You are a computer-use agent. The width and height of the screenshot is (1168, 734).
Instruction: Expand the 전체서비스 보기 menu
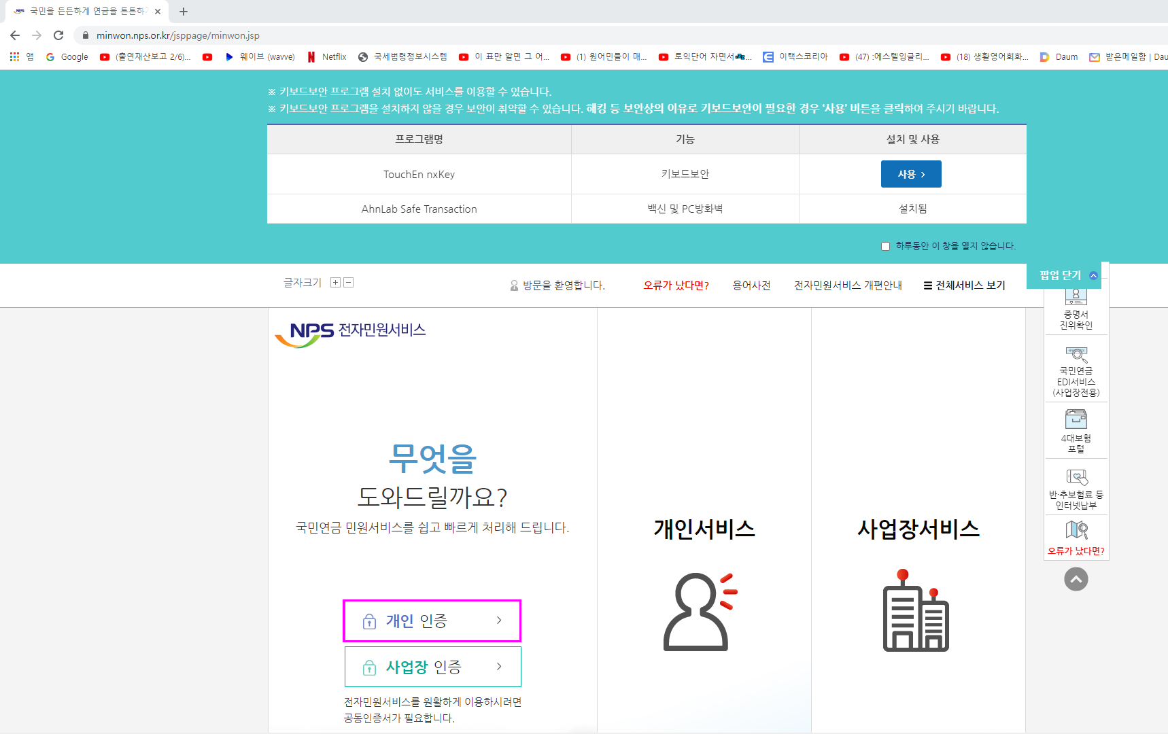[x=964, y=285]
